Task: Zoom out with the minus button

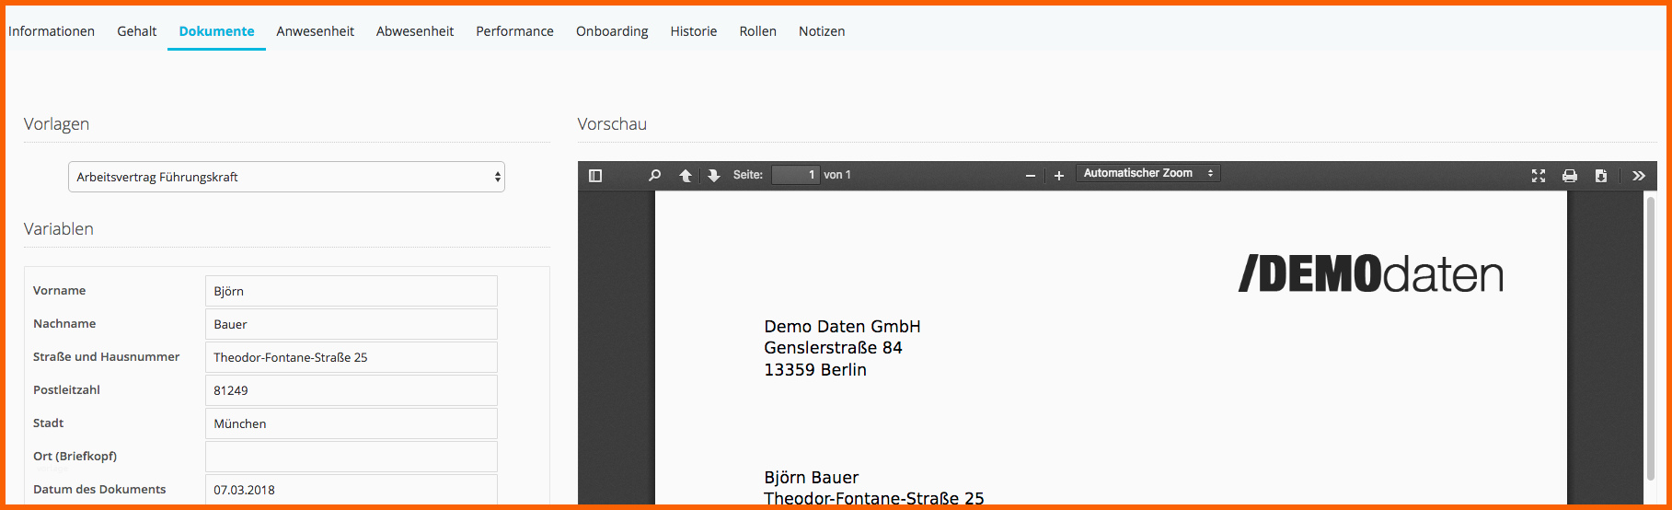Action: (1031, 175)
